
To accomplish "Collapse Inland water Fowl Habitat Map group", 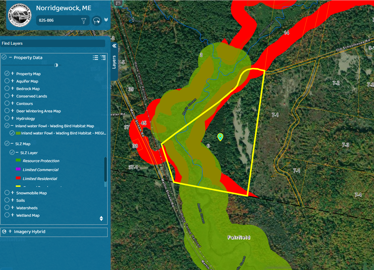I will [x=12, y=125].
